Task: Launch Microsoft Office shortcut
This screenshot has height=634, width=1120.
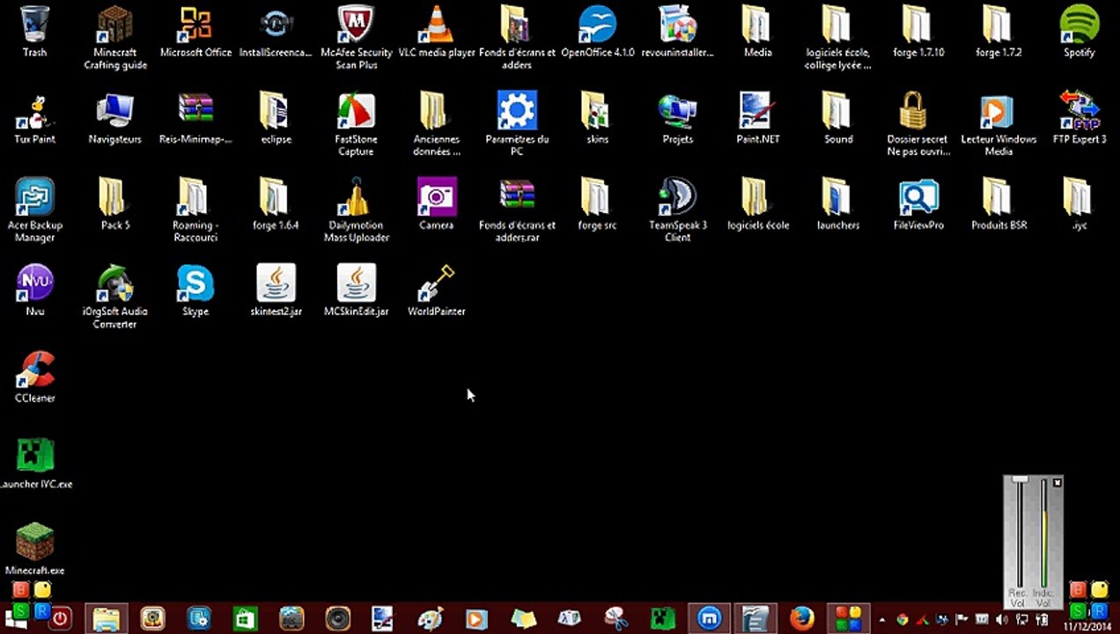Action: tap(195, 32)
